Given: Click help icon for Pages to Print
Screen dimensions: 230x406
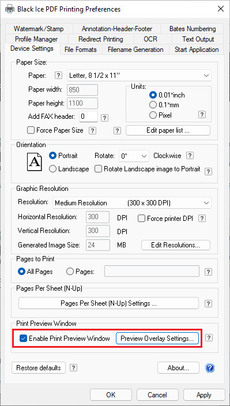Looking at the screenshot, I should click(x=208, y=272).
